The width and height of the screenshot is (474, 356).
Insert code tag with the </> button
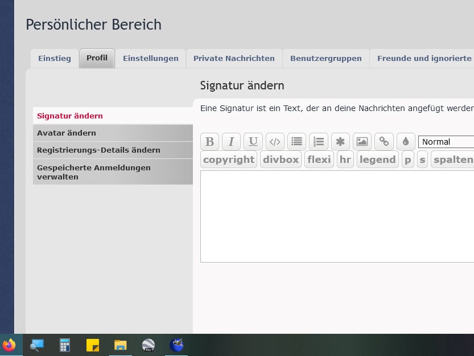(x=275, y=142)
